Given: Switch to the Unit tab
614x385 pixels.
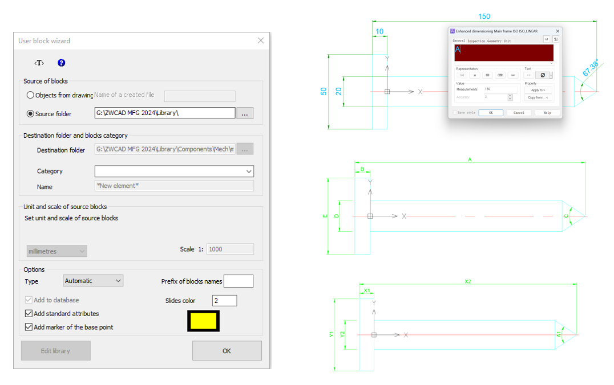Looking at the screenshot, I should click(507, 40).
